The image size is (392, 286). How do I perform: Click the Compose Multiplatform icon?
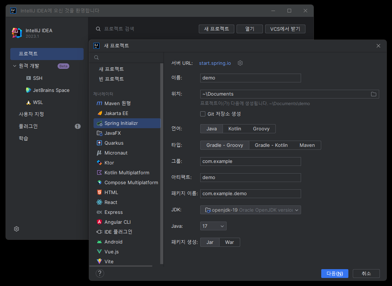pyautogui.click(x=99, y=182)
